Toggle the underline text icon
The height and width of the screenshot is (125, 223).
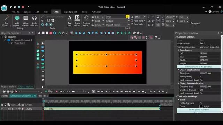click(x=149, y=17)
